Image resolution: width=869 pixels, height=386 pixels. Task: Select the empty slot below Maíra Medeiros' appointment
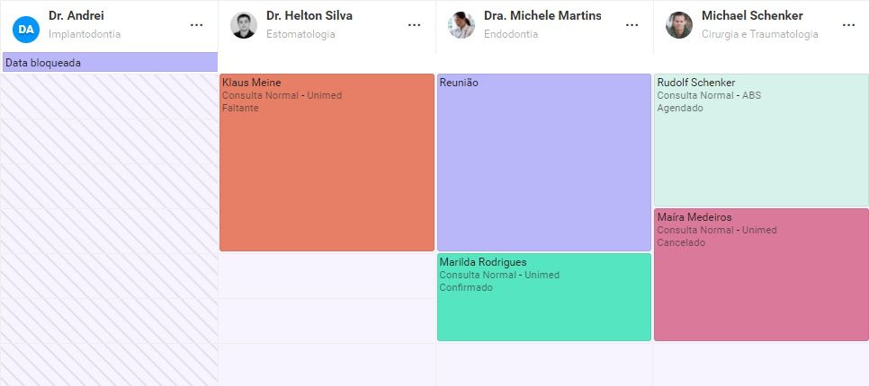pyautogui.click(x=761, y=364)
